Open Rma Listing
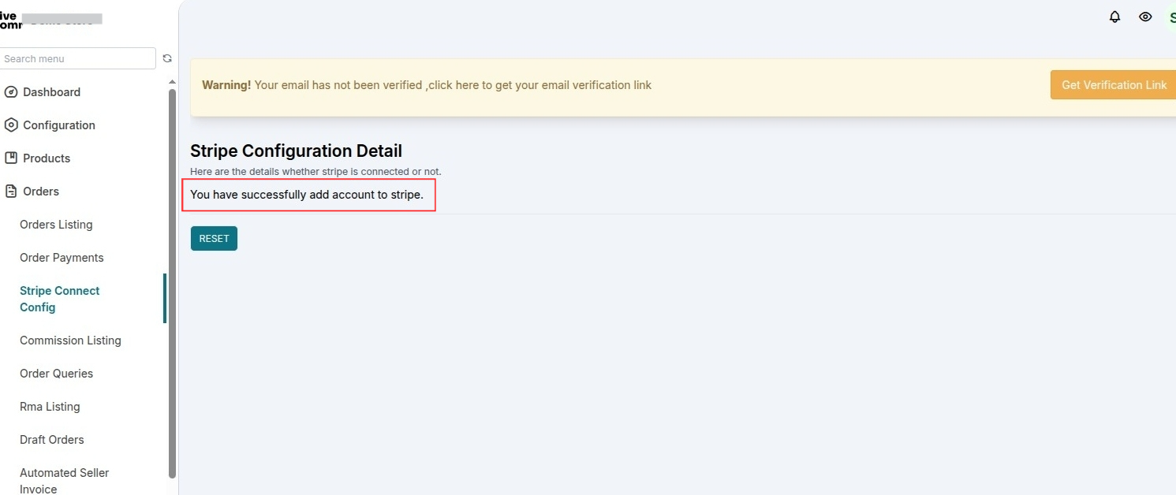Image resolution: width=1176 pixels, height=495 pixels. pyautogui.click(x=50, y=407)
